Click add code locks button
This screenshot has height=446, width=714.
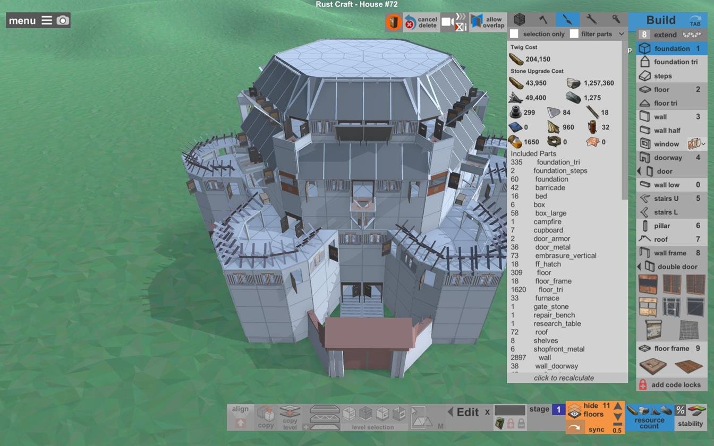pos(672,384)
